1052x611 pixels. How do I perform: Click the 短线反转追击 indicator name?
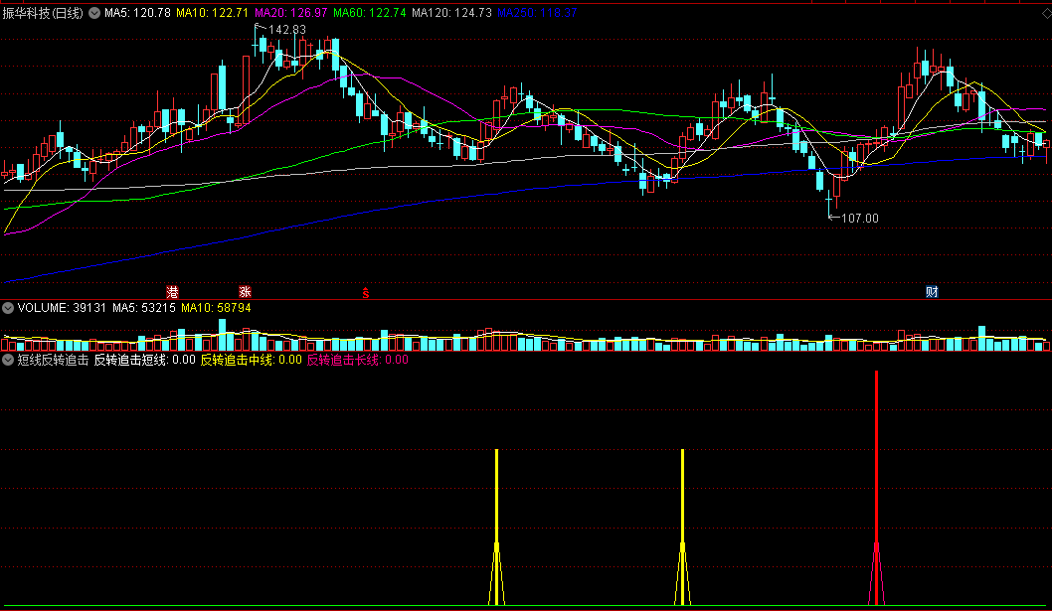(53, 360)
